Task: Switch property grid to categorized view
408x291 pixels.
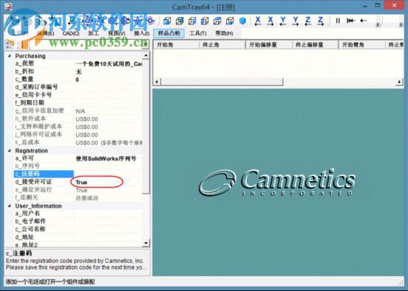Action: coord(10,45)
